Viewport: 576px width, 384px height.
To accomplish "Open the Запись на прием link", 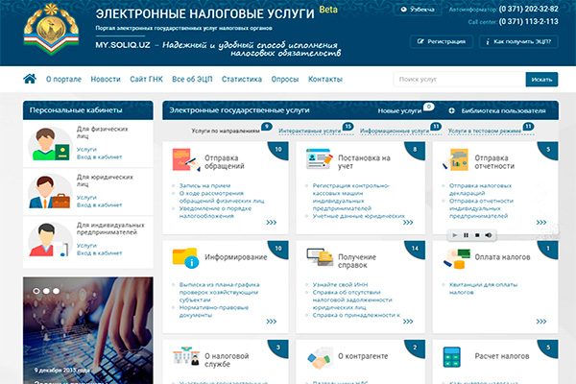I will [x=204, y=185].
